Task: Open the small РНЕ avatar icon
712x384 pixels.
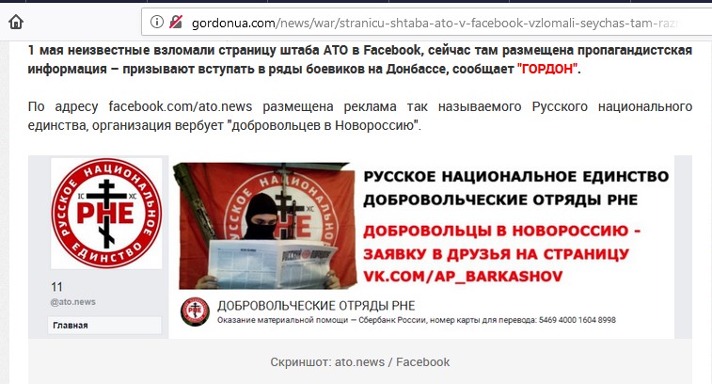Action: click(x=195, y=312)
